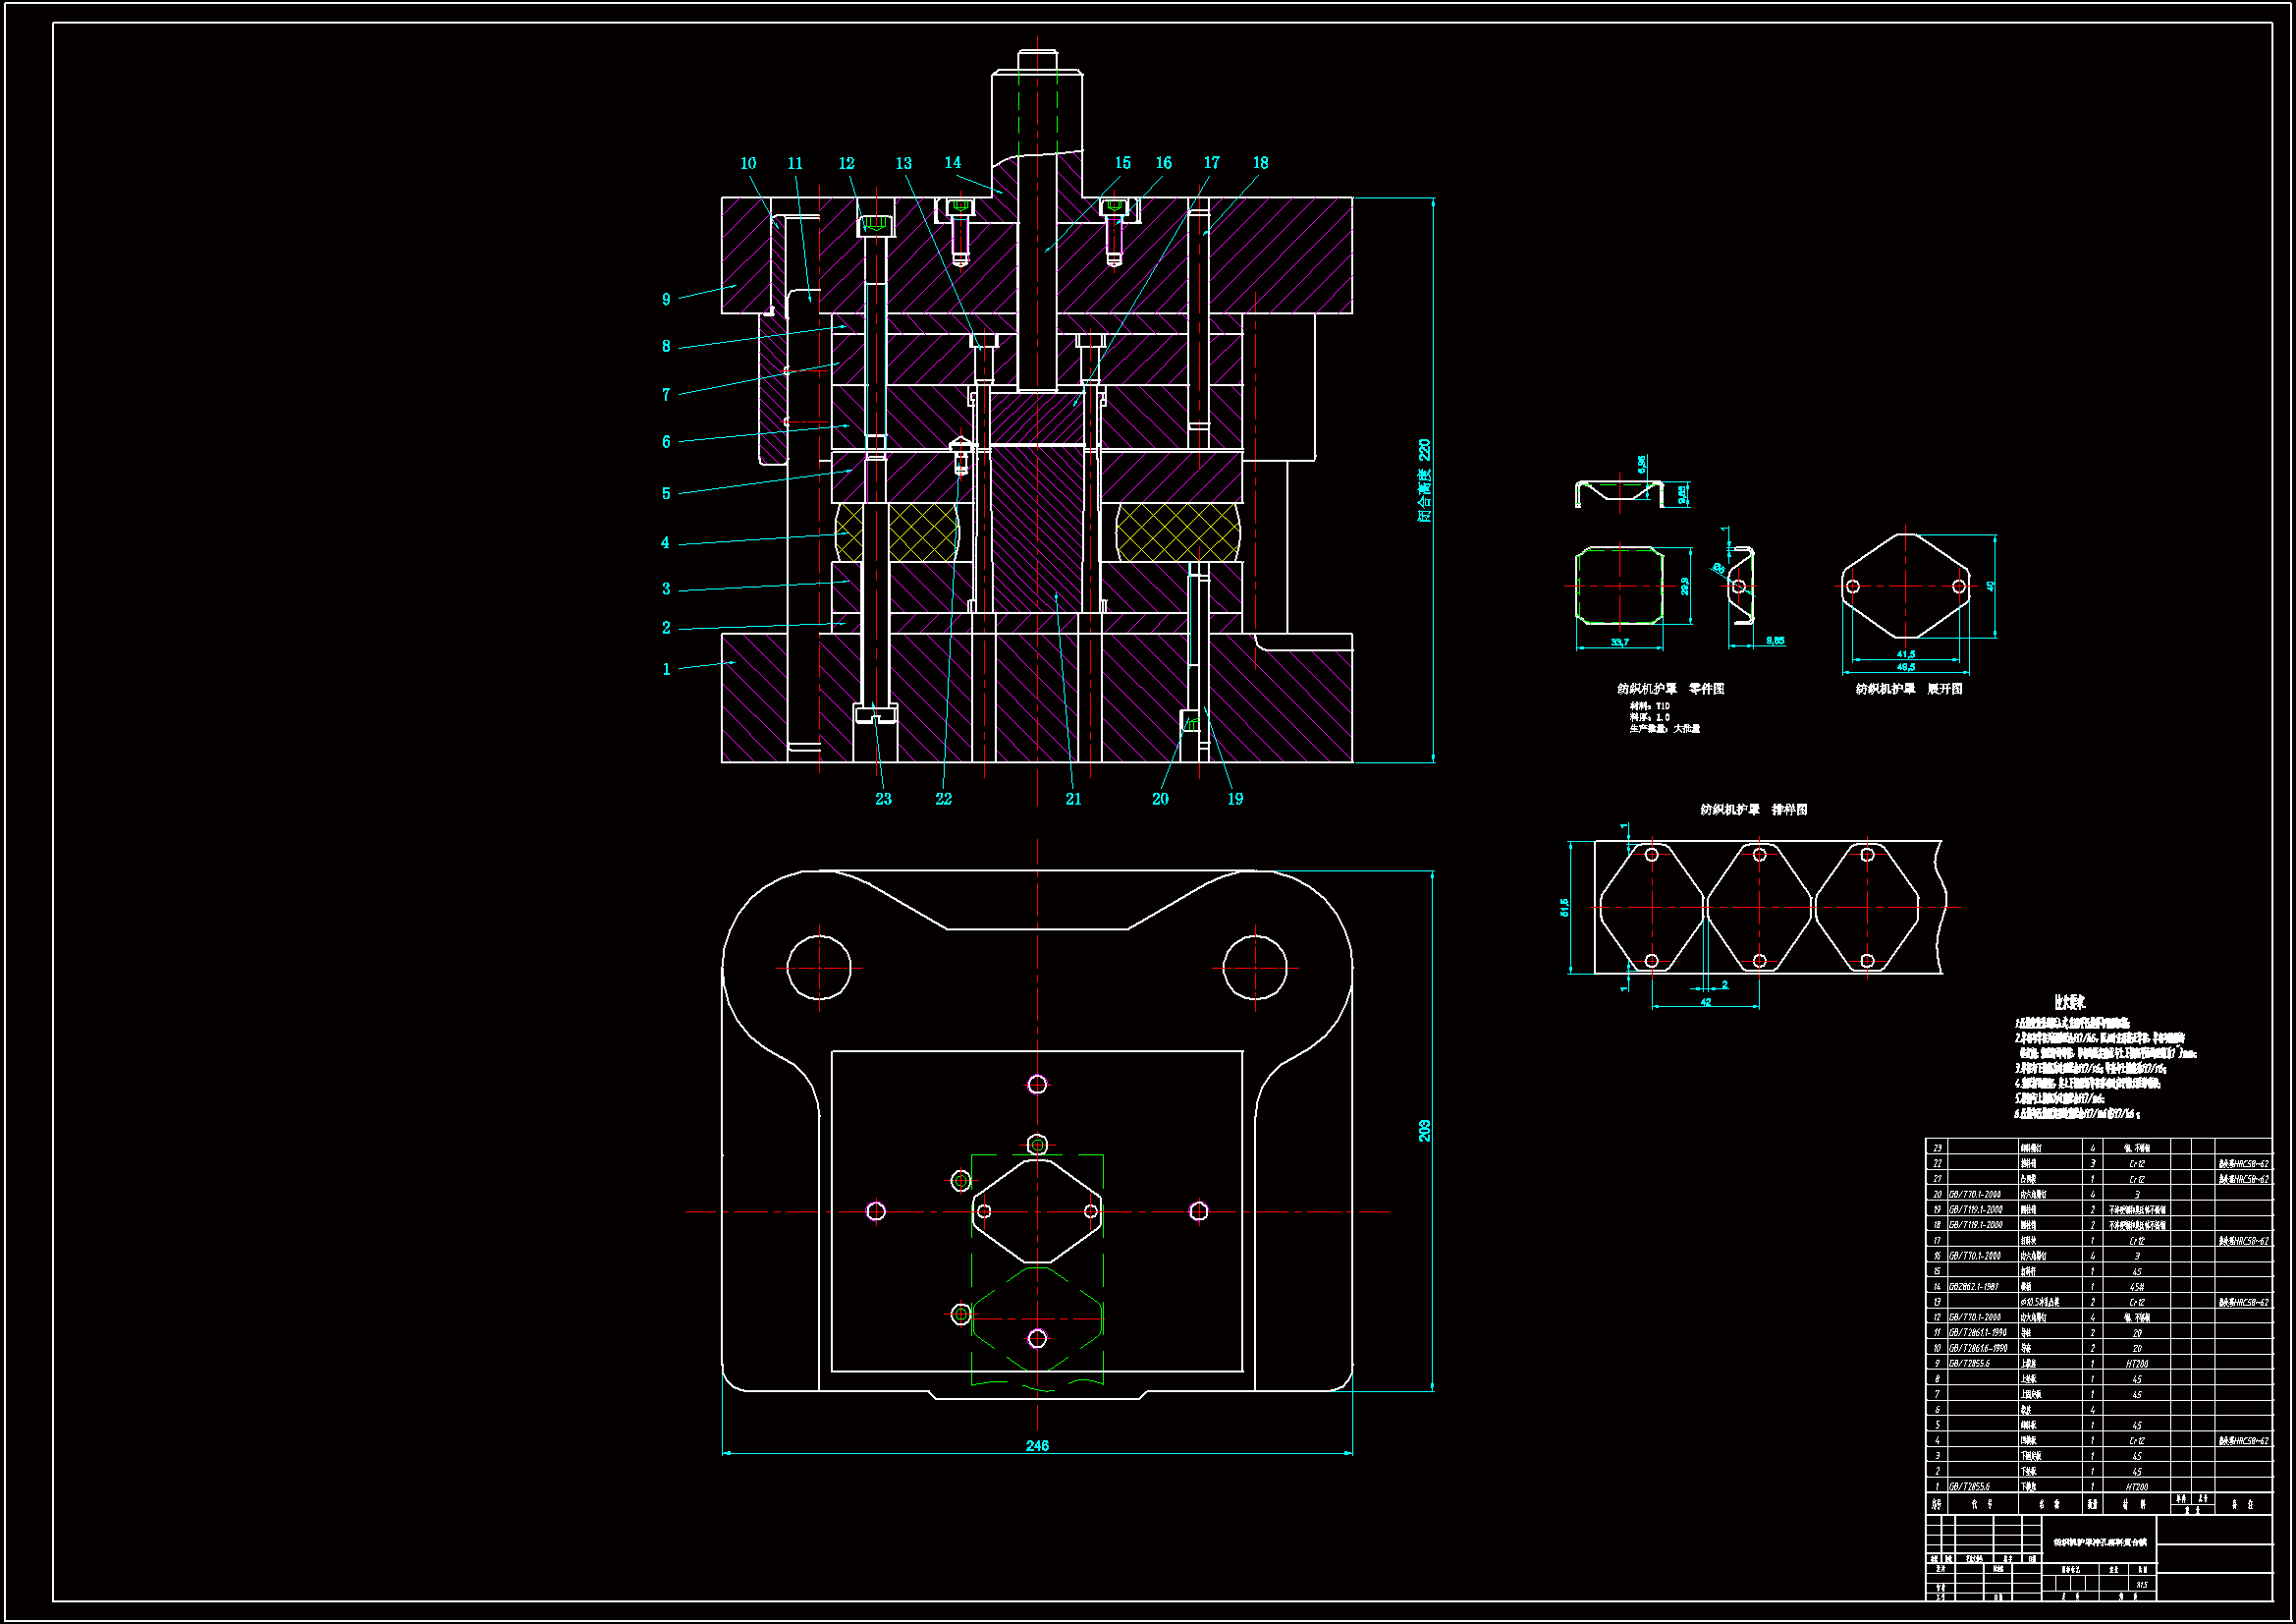Image resolution: width=2296 pixels, height=1624 pixels.
Task: Click the top-right guide post circle in plan view
Action: point(1255,968)
